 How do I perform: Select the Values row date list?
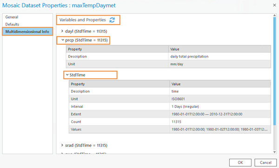tap(220, 129)
